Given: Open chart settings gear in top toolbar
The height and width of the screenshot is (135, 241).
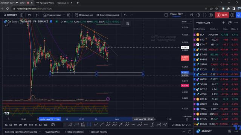Looking at the screenshot, I should [x=198, y=15].
